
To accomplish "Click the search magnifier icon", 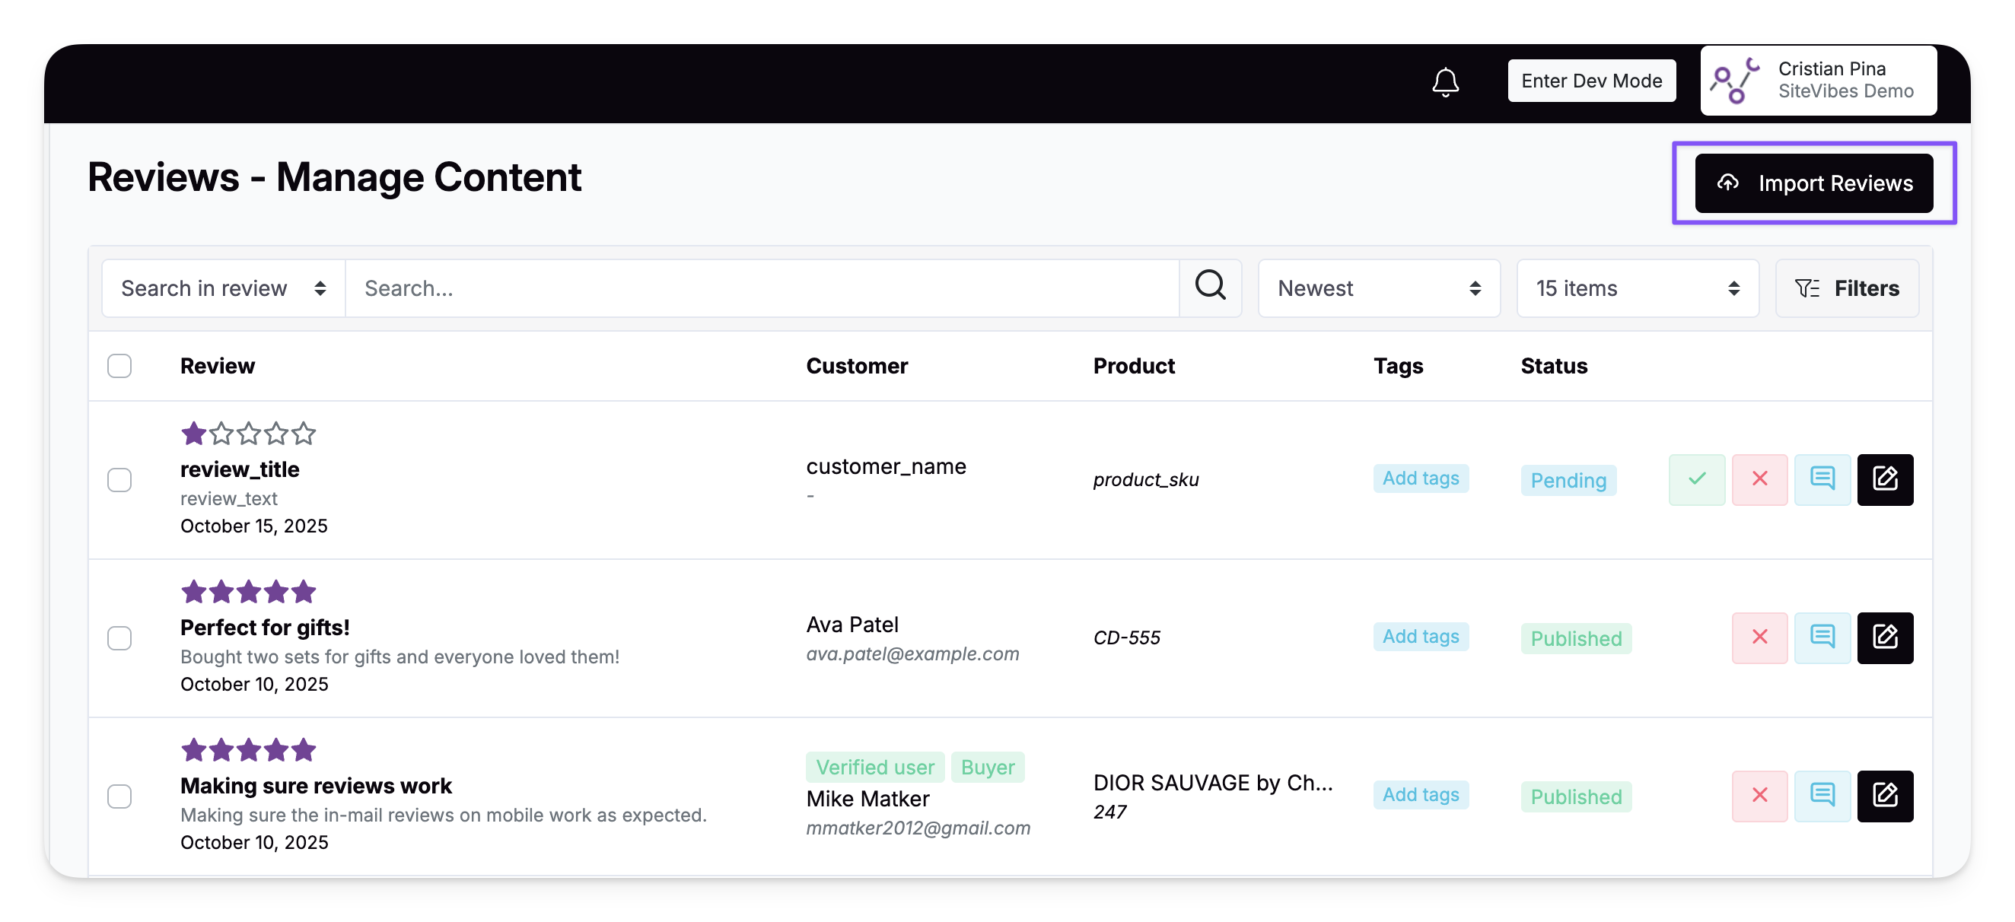I will pos(1209,287).
